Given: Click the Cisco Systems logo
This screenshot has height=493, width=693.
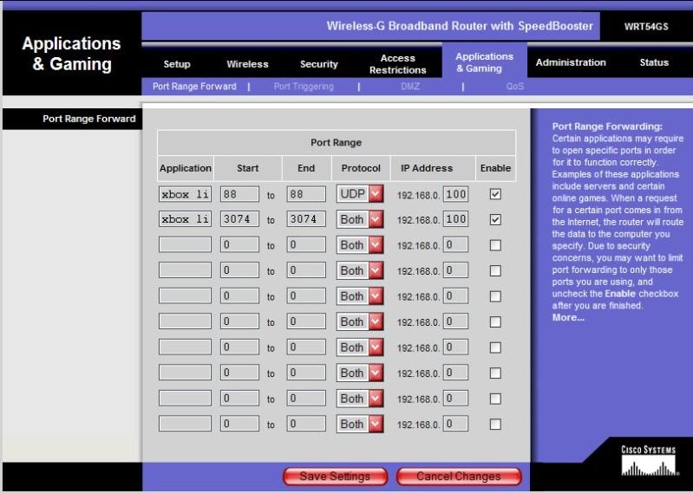Looking at the screenshot, I should pos(648,461).
